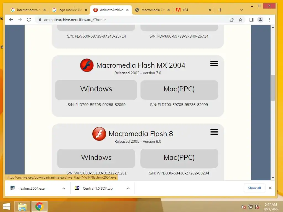This screenshot has height=212, width=283.
Task: Click the flashmx2004.exe file icon
Action: pos(13,188)
